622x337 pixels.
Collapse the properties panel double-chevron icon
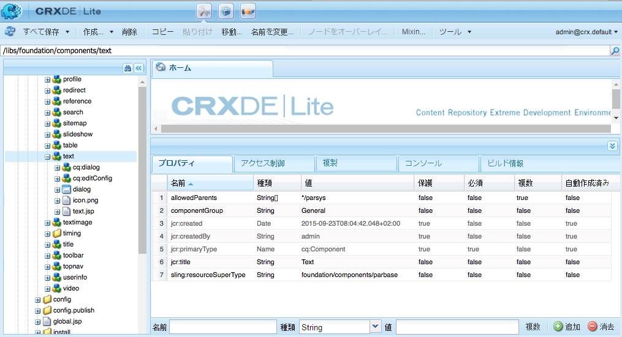click(612, 146)
